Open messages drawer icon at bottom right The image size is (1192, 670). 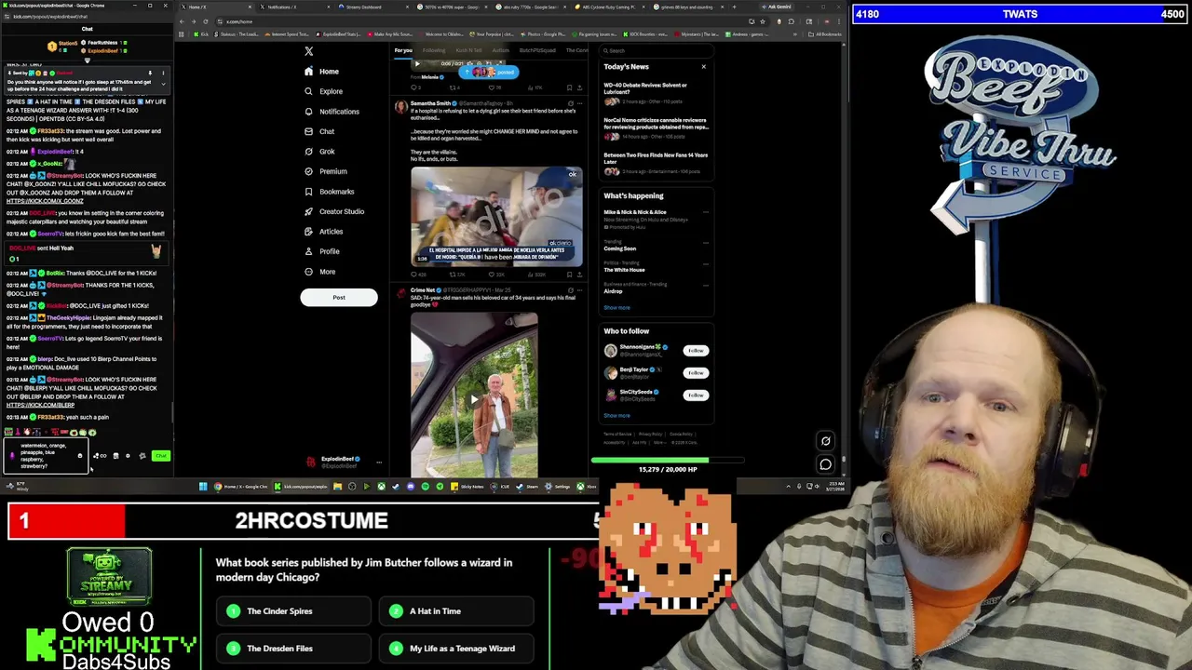(x=825, y=464)
